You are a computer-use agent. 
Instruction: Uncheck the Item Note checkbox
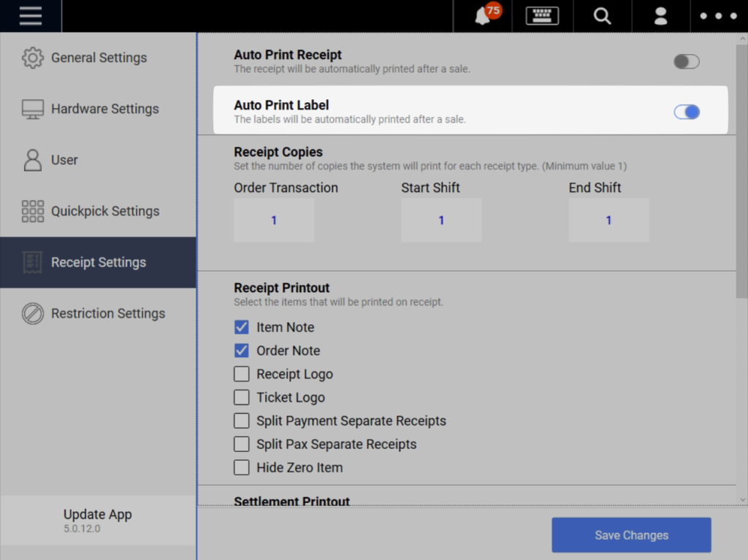[x=242, y=327]
